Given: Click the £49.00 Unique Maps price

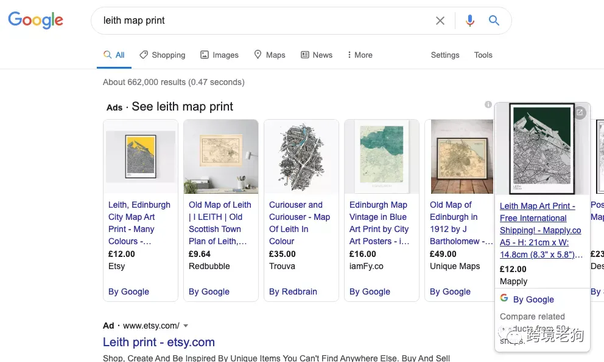Looking at the screenshot, I should point(443,254).
